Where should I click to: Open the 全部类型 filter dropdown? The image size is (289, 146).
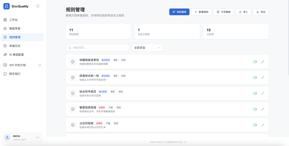click(x=147, y=48)
